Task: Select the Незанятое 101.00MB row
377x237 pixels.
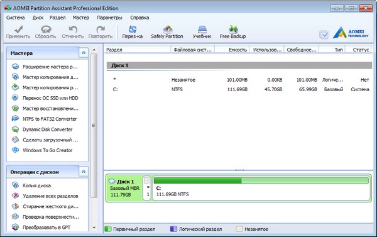Action: [239, 80]
